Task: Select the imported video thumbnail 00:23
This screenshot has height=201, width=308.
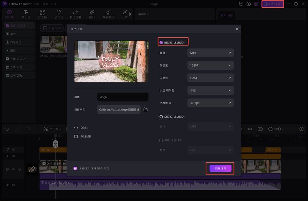Action: [x=54, y=44]
